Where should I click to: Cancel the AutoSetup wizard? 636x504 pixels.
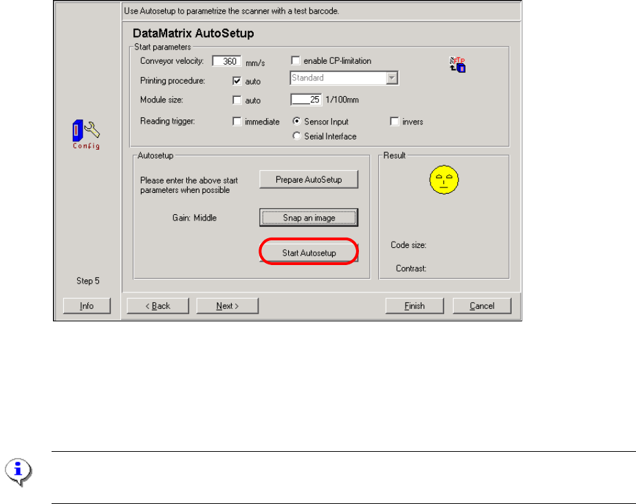point(482,306)
